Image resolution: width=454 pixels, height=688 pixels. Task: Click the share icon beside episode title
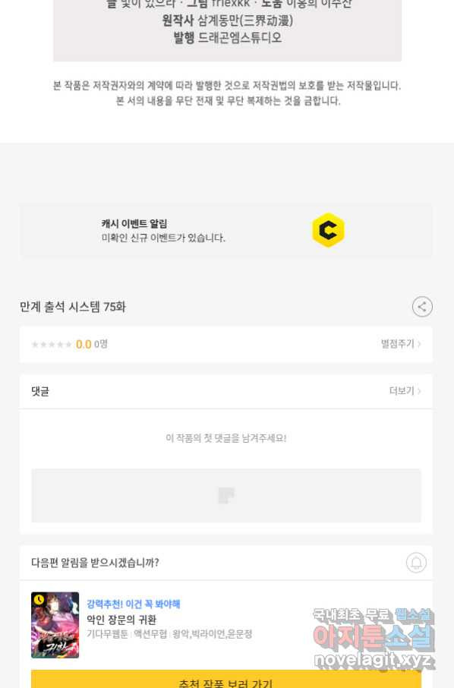(x=422, y=306)
